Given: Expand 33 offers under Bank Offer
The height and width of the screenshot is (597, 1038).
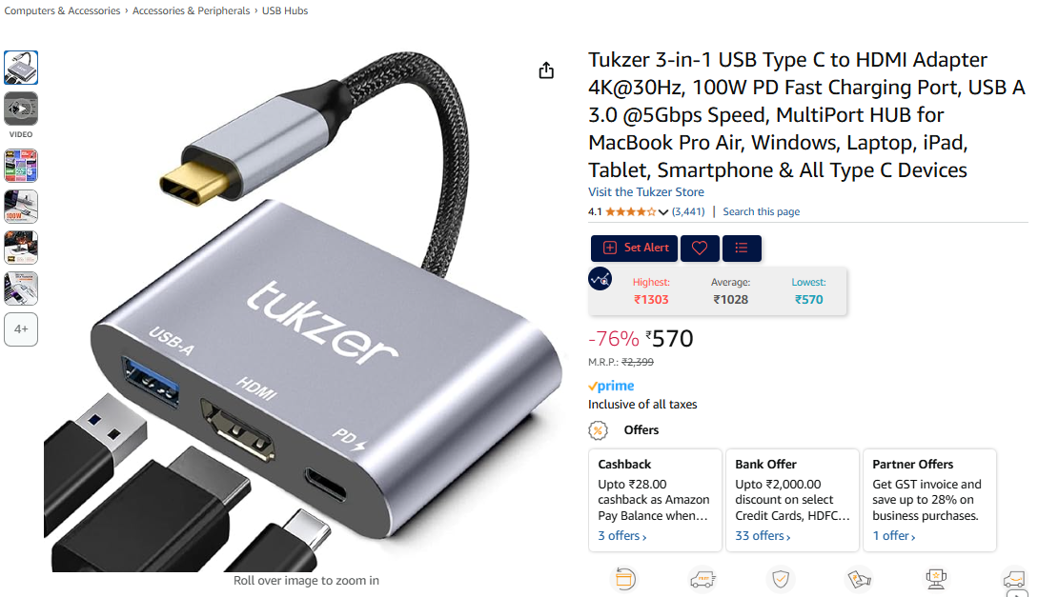Looking at the screenshot, I should [763, 535].
